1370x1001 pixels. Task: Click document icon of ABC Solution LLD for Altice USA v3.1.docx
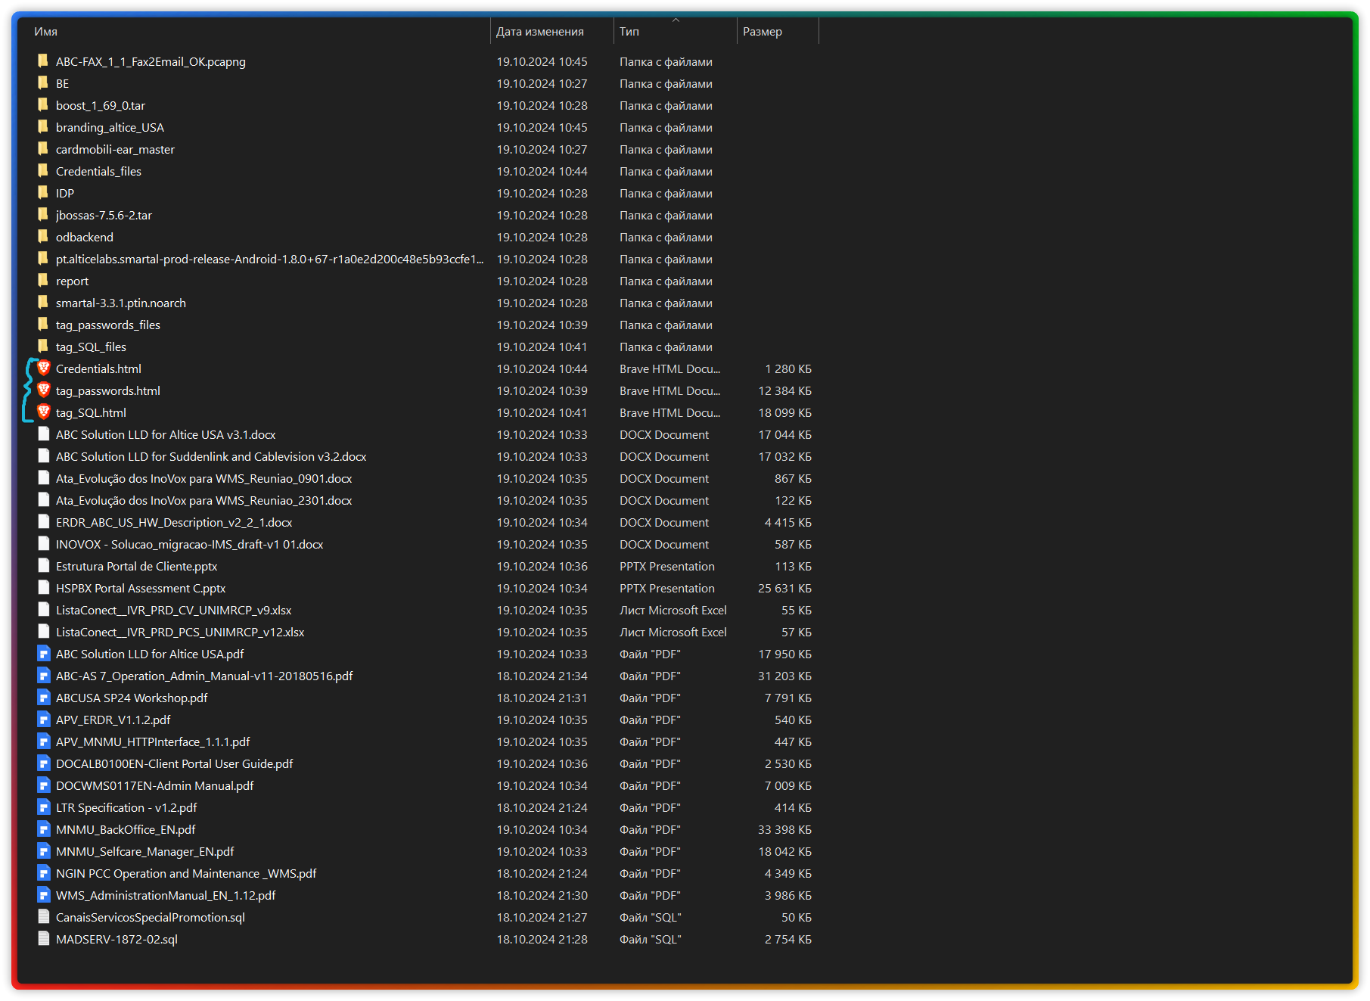(44, 434)
